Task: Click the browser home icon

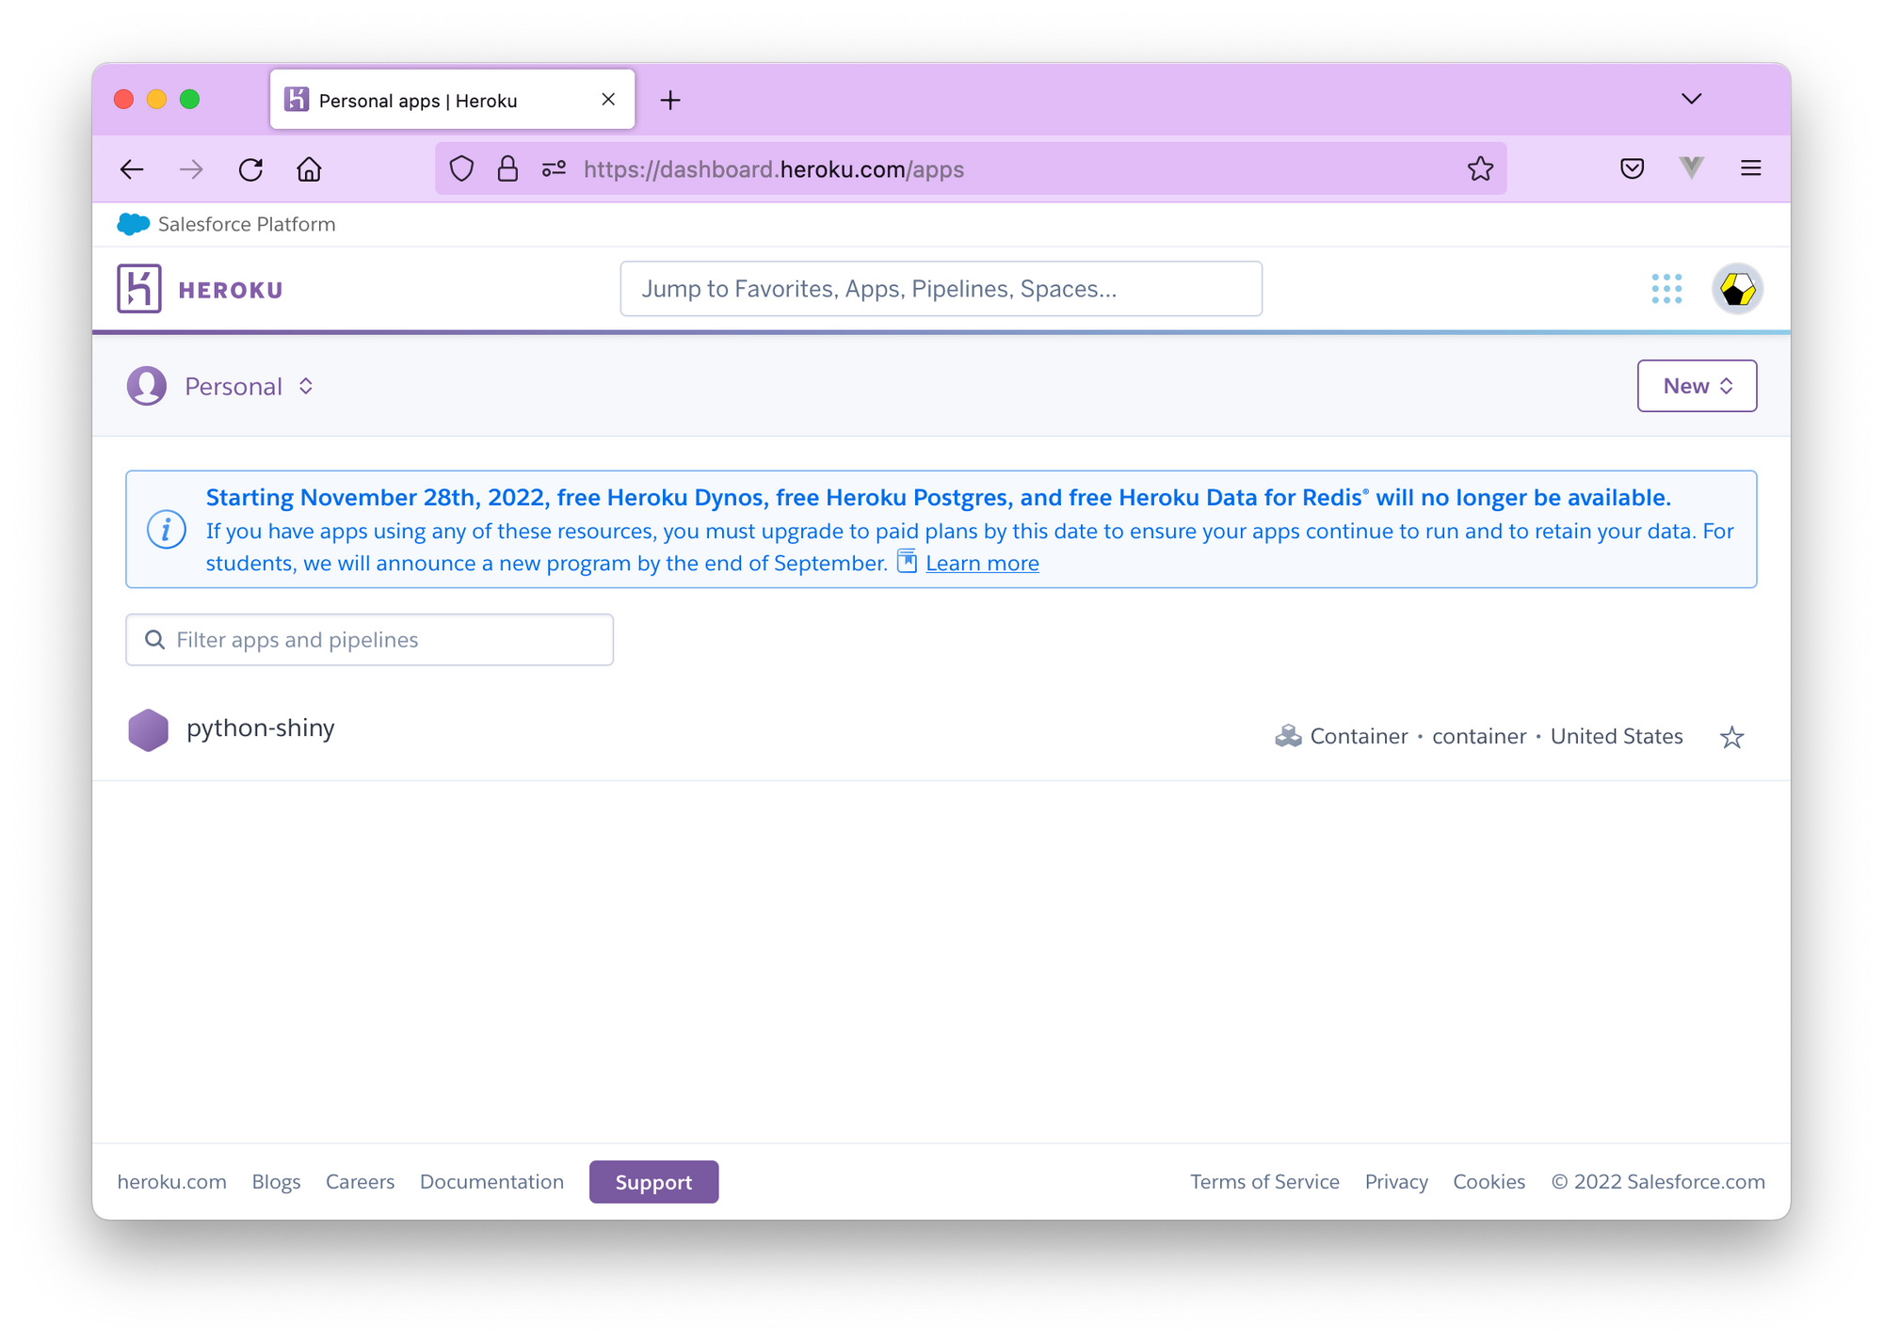Action: (x=309, y=169)
